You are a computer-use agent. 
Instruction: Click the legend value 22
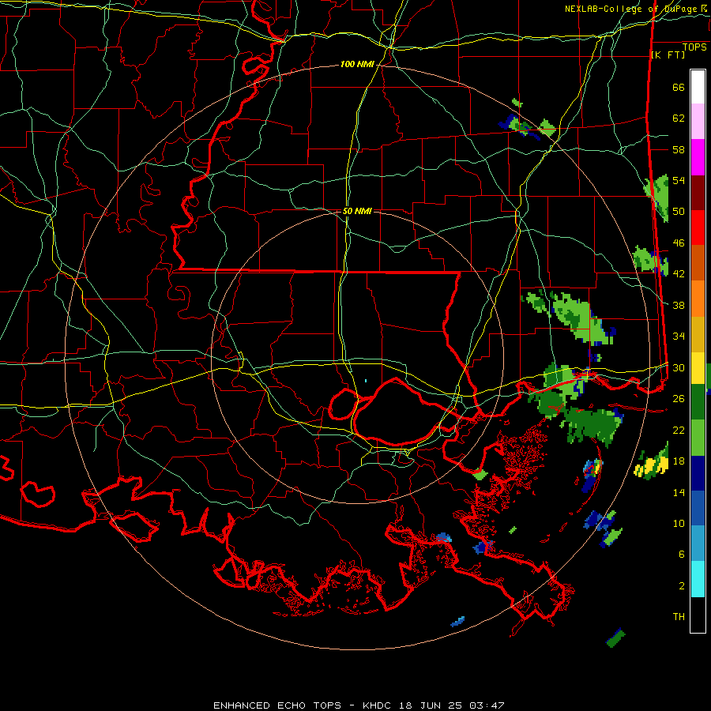679,430
